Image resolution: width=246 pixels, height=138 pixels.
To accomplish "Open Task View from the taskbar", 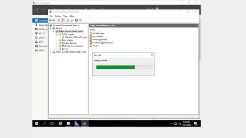I will 52,123.
